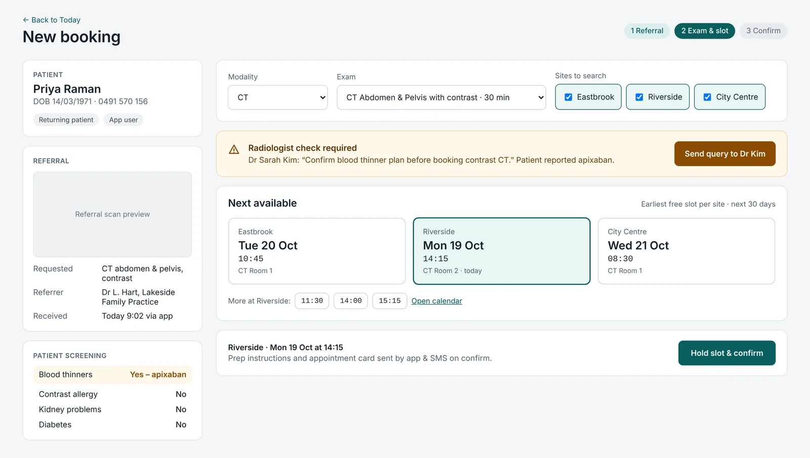Screen dimensions: 810x458
Task: Select the Eastbrook Tue 20 Oct slot card
Action: pyautogui.click(x=317, y=251)
